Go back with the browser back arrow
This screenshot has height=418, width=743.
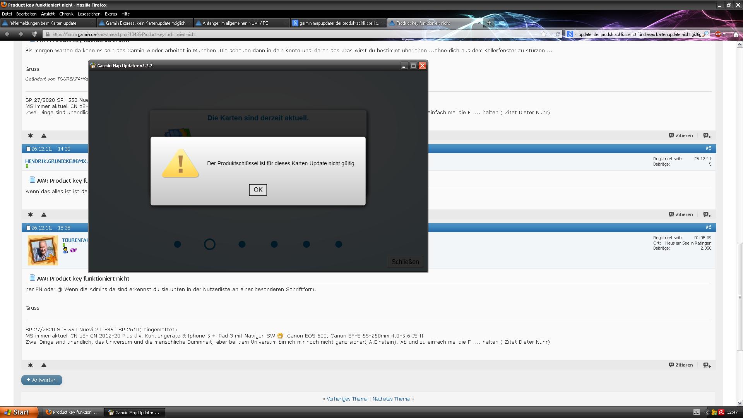pos(7,34)
